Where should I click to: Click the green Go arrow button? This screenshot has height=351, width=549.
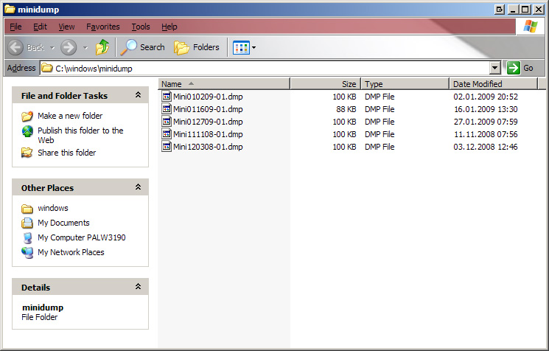(514, 68)
